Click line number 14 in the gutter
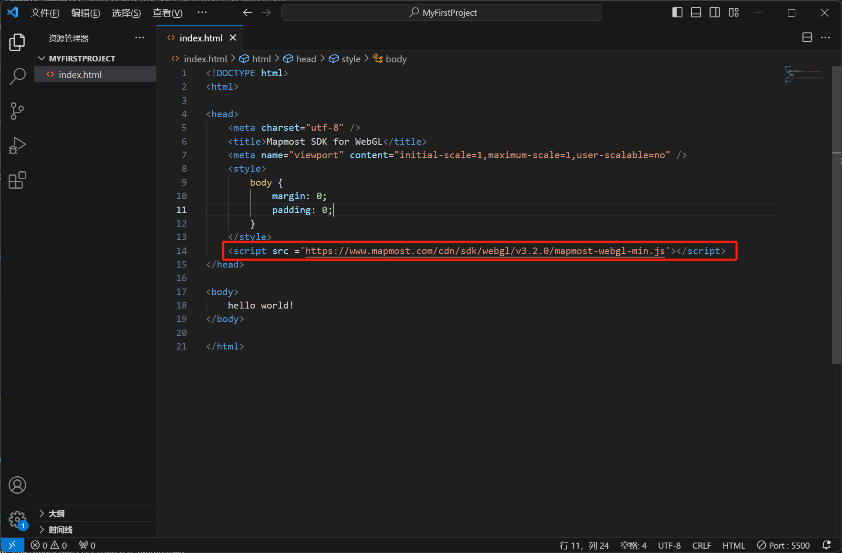Screen dimensions: 842x553 pos(181,251)
